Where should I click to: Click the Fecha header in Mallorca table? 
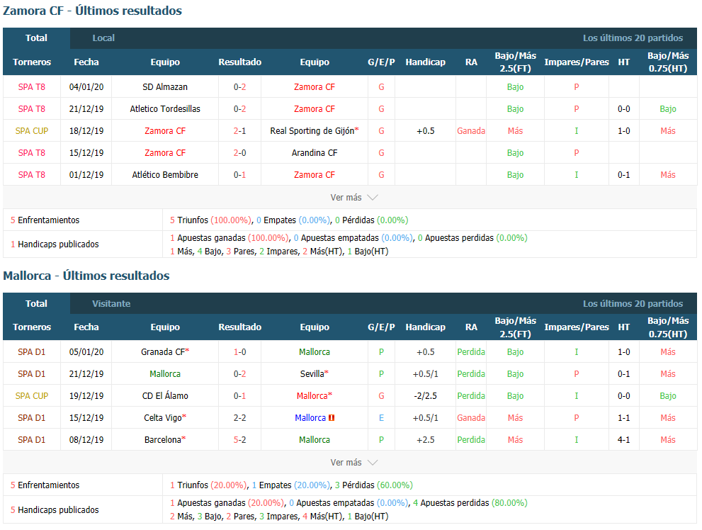pos(86,327)
